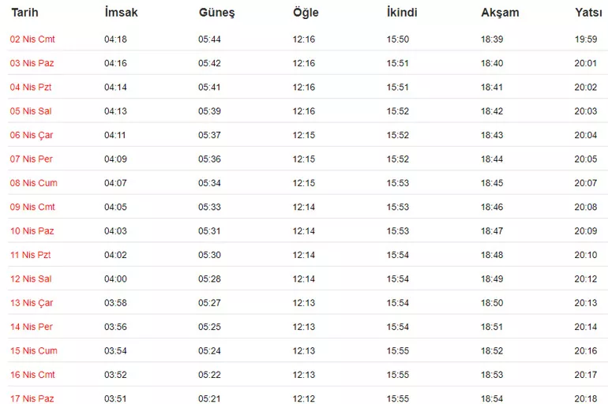The width and height of the screenshot is (608, 404).
Task: Select the Öğle column header
Action: (306, 13)
